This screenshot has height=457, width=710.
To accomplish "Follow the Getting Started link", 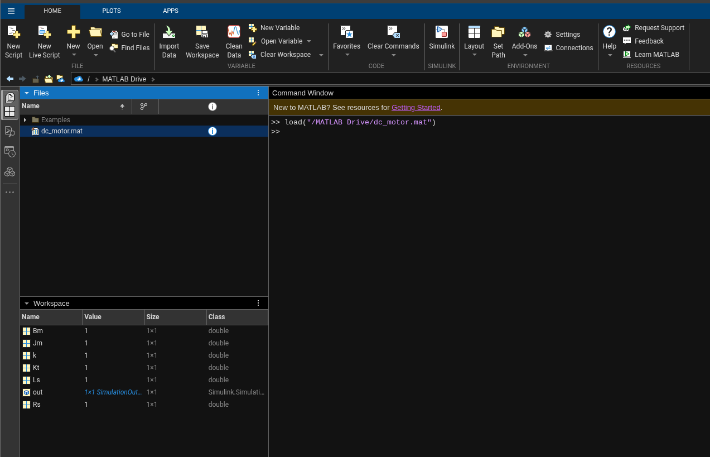I will (416, 107).
